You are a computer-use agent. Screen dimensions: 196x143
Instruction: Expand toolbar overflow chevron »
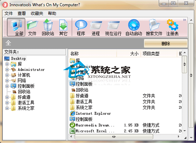pos(185,20)
